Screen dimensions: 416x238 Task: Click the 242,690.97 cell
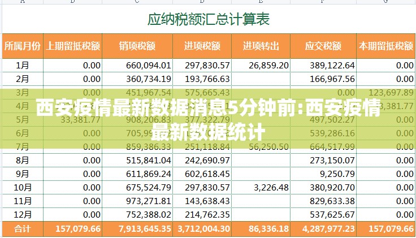(202, 160)
